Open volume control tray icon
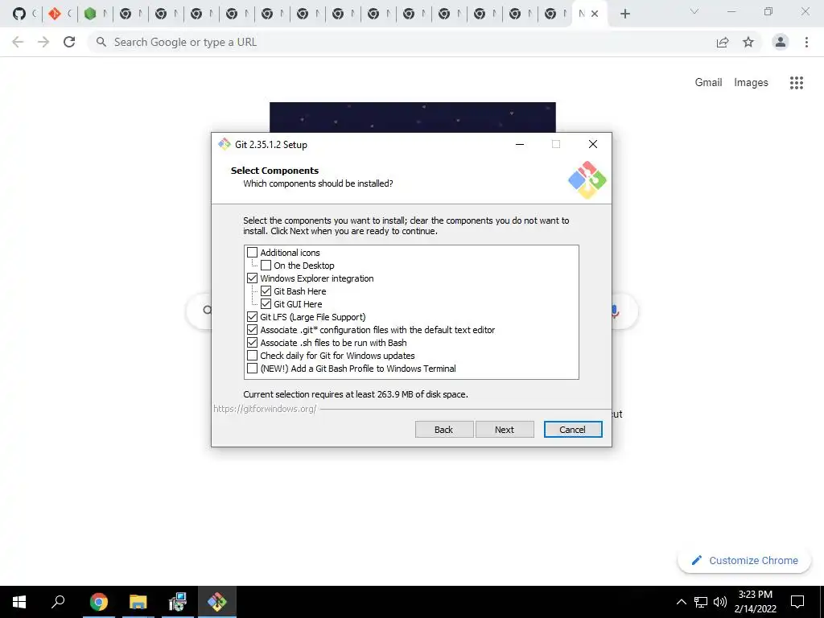 click(x=720, y=602)
